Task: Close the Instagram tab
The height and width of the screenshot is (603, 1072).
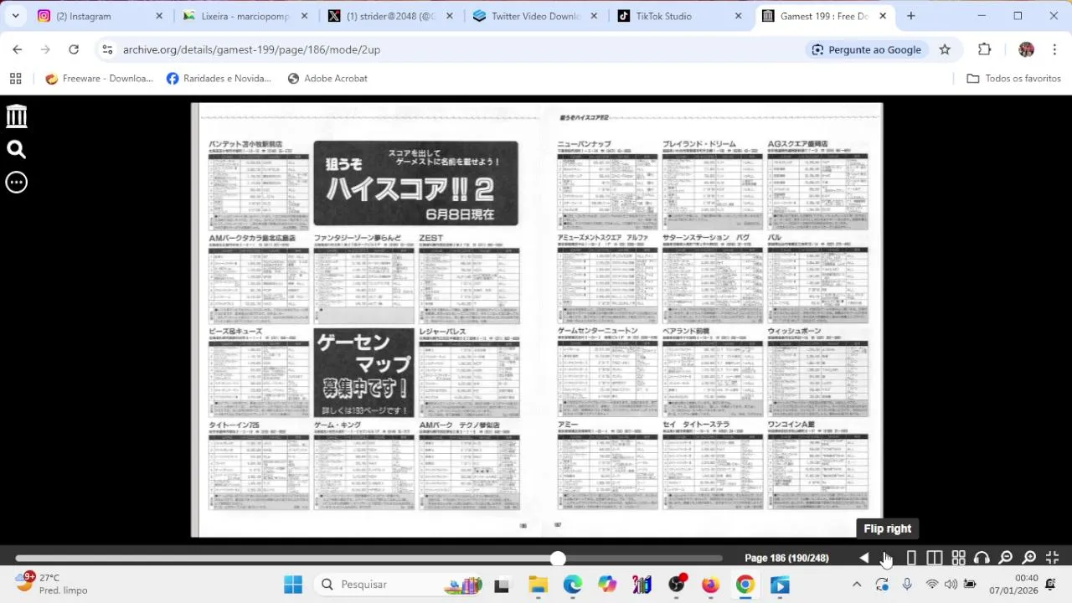Action: tap(159, 16)
